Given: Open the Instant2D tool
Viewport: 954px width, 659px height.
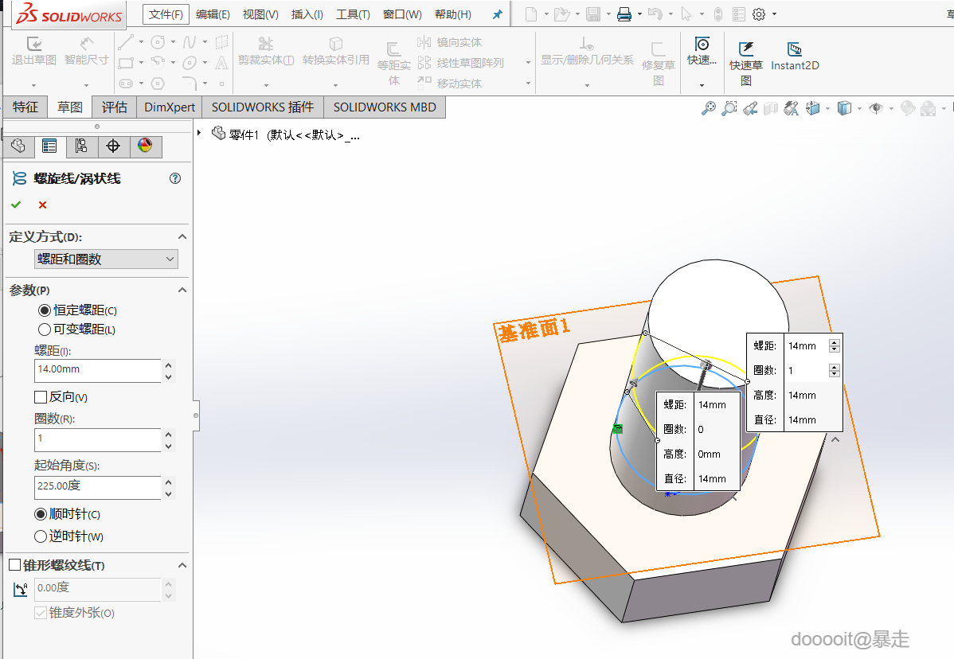Looking at the screenshot, I should (x=794, y=56).
